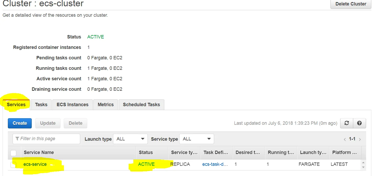Screen dimensions: 375x176
Task: Click the FARGATE launch type cell
Action: 309,164
